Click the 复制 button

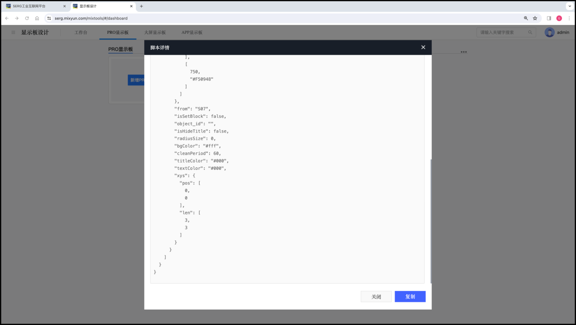click(410, 296)
